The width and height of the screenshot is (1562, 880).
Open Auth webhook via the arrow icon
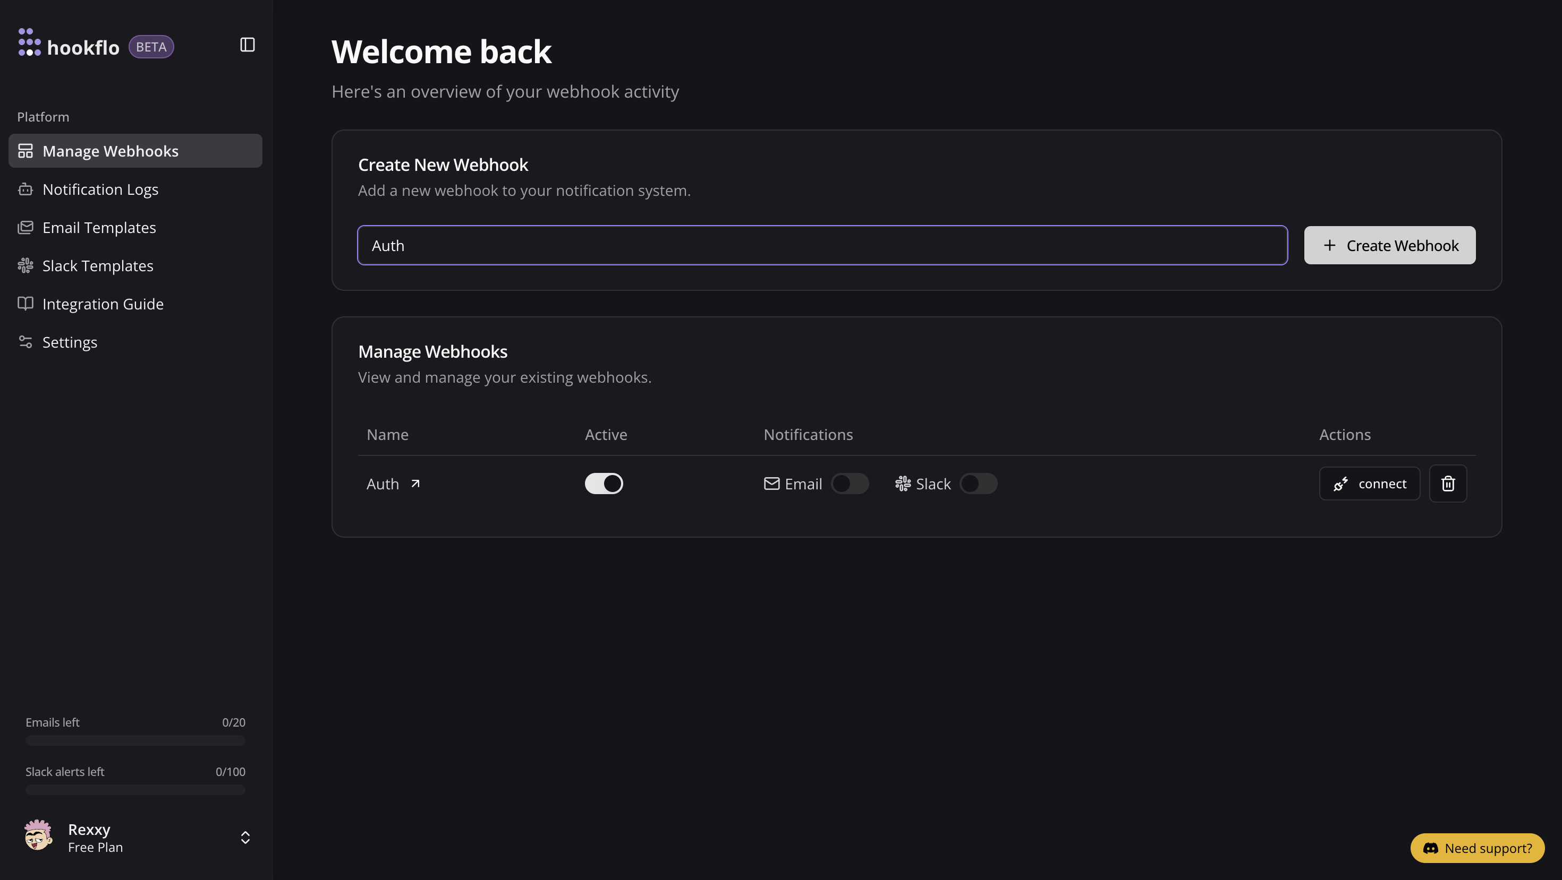point(415,484)
